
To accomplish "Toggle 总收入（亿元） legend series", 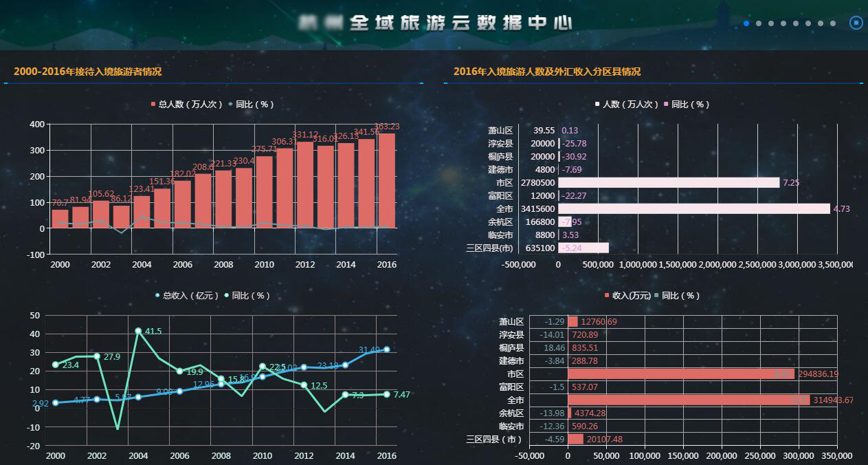I will [x=188, y=296].
